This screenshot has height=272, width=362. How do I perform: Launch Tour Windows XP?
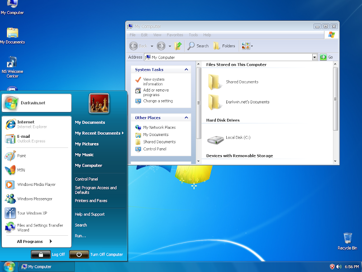[33, 213]
